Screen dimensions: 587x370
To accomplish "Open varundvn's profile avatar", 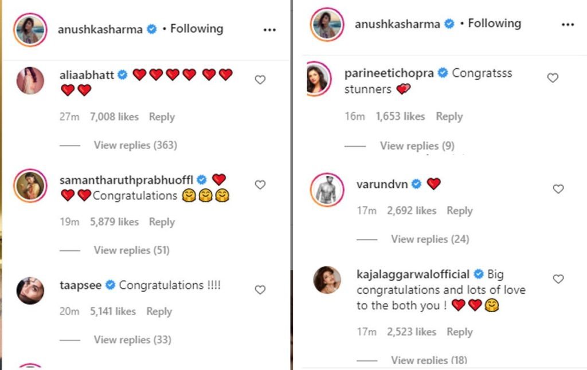I will pos(327,188).
